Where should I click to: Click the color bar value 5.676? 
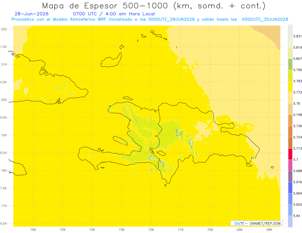point(298,182)
